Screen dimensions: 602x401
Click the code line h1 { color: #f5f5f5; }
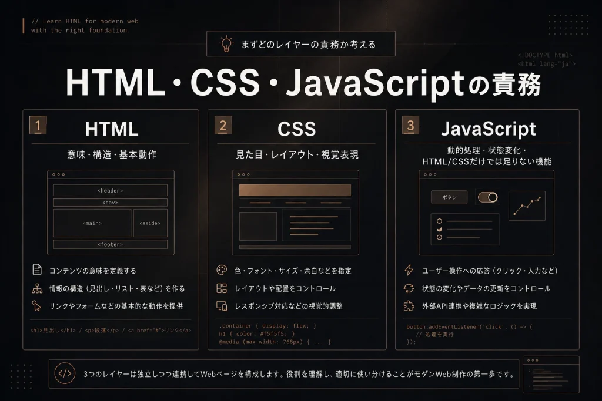tap(257, 333)
